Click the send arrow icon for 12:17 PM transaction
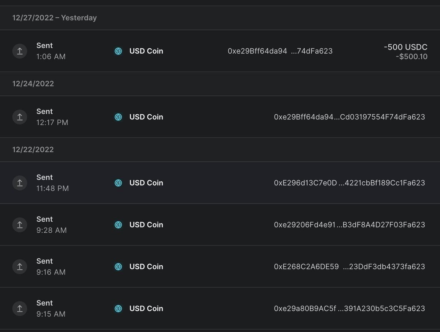Viewport: 440px width, 332px height. (x=20, y=117)
